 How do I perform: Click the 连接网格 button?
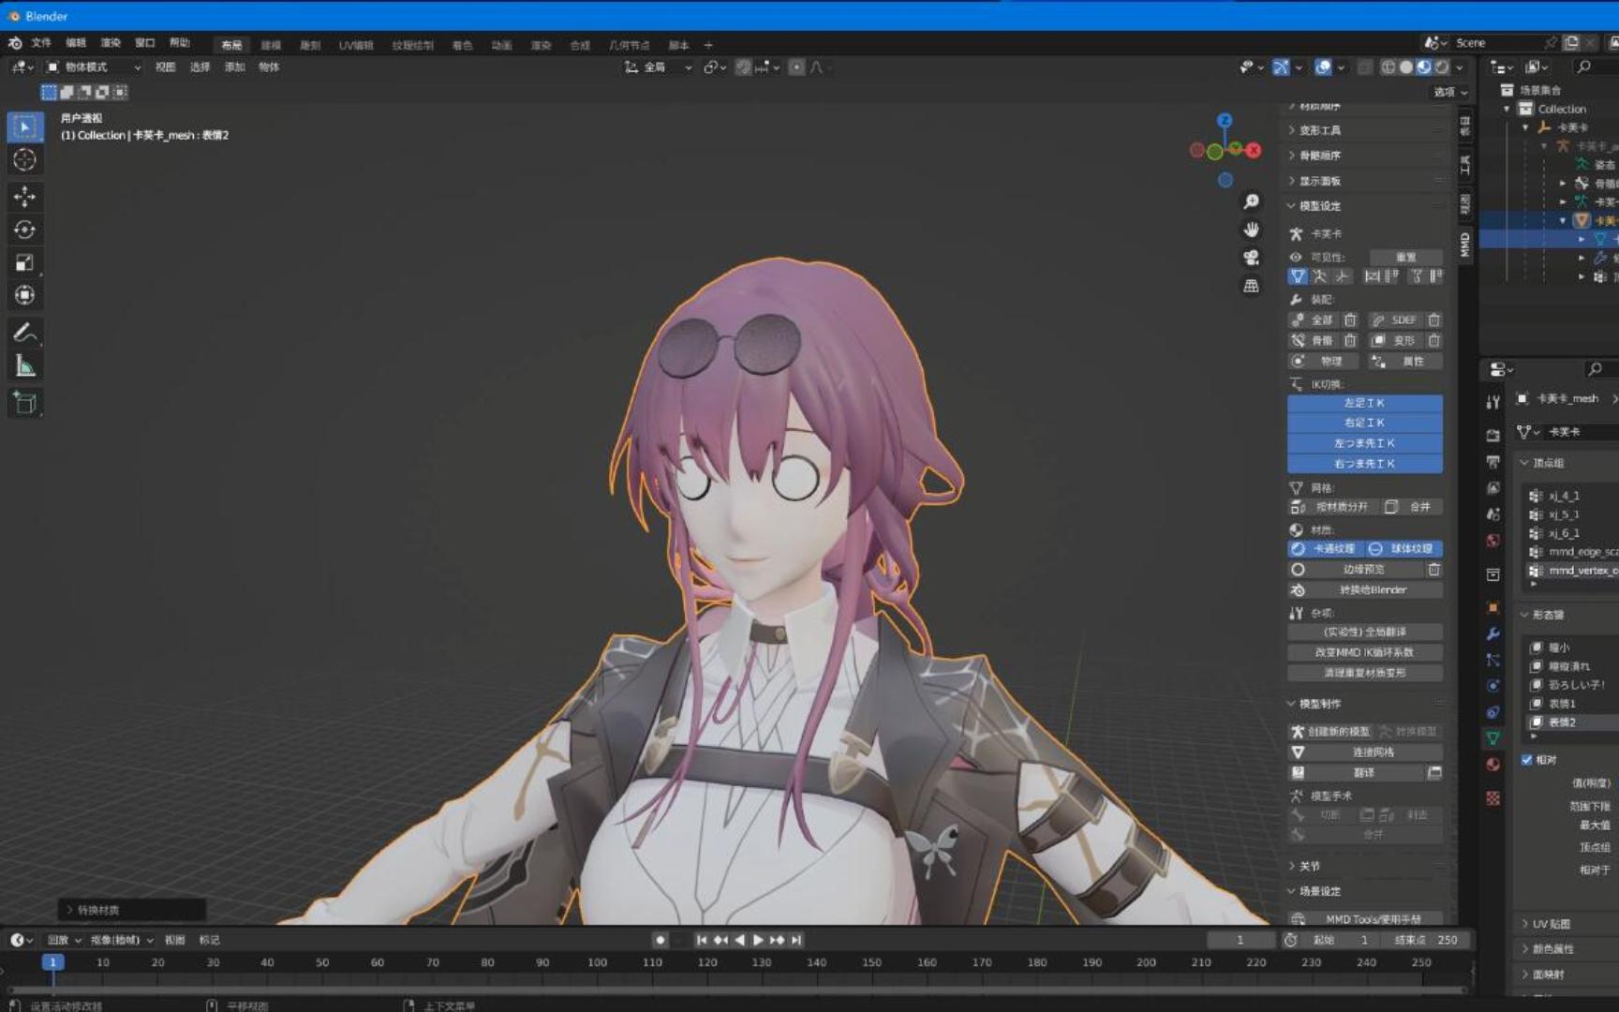point(1365,752)
